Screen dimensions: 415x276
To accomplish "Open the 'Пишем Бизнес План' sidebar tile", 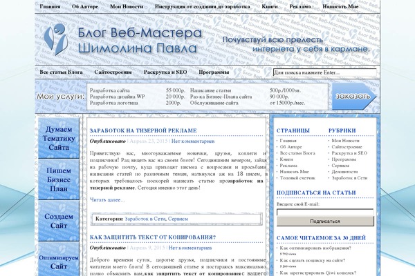I will (59, 179).
